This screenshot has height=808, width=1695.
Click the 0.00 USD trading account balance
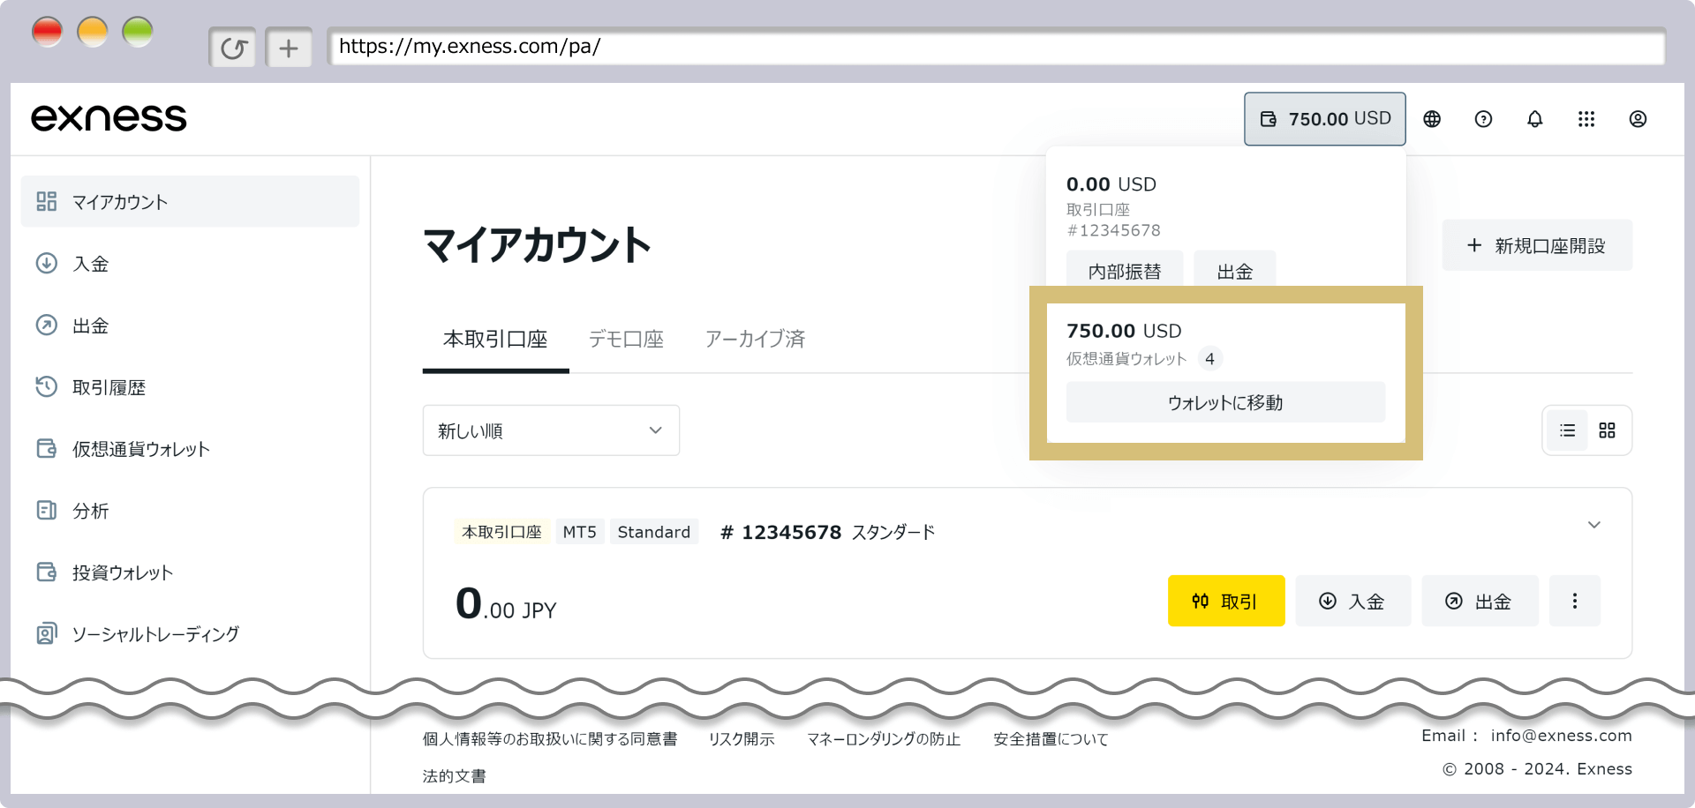tap(1111, 184)
